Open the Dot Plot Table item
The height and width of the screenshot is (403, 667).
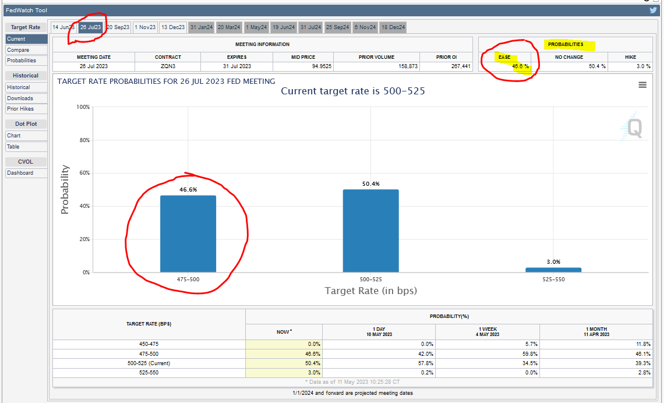(x=26, y=147)
